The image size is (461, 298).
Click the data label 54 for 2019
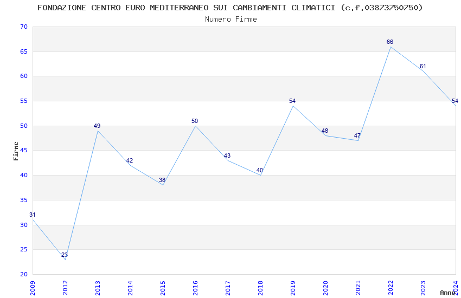(292, 101)
